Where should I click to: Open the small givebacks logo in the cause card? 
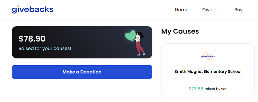pos(208,56)
